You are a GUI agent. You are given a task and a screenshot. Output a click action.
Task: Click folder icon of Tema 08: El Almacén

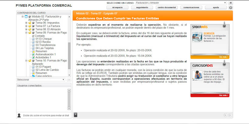[x=30, y=29]
